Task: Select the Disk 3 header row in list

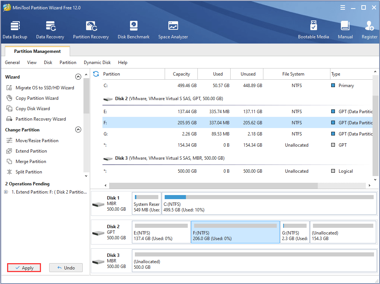Action: 238,158
